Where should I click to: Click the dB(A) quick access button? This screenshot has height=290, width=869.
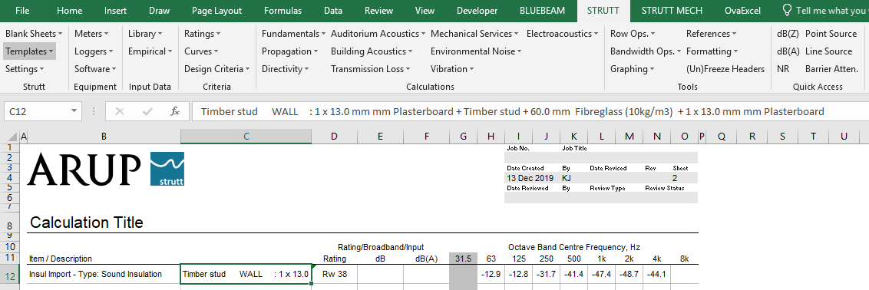tap(788, 51)
